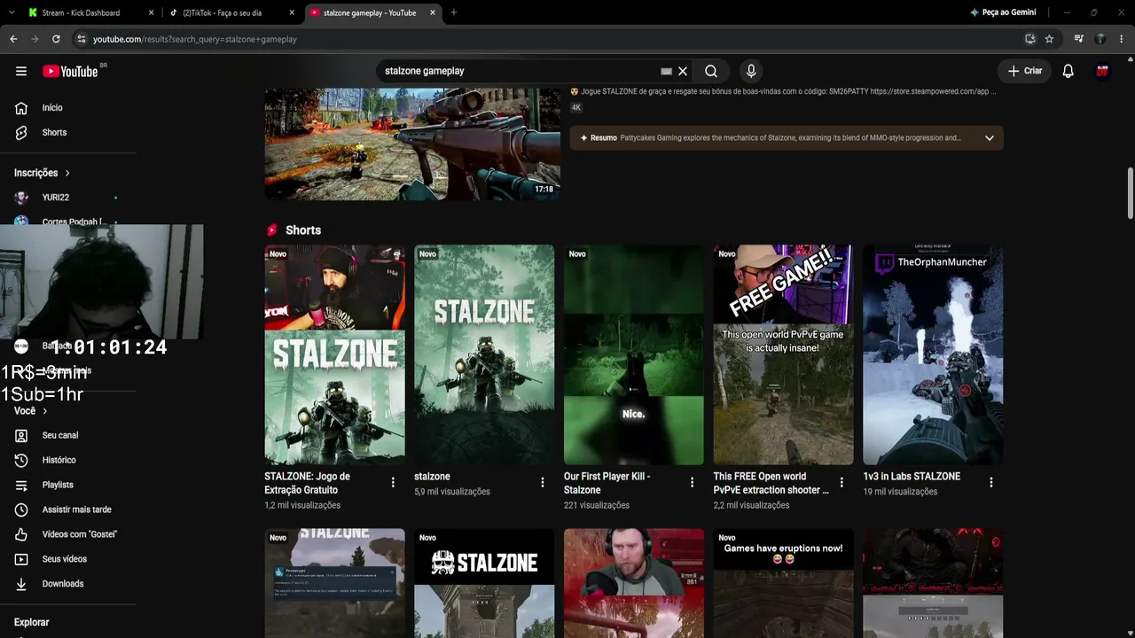Image resolution: width=1135 pixels, height=638 pixels.
Task: Open the on-screen keyboard in search box
Action: [x=666, y=71]
